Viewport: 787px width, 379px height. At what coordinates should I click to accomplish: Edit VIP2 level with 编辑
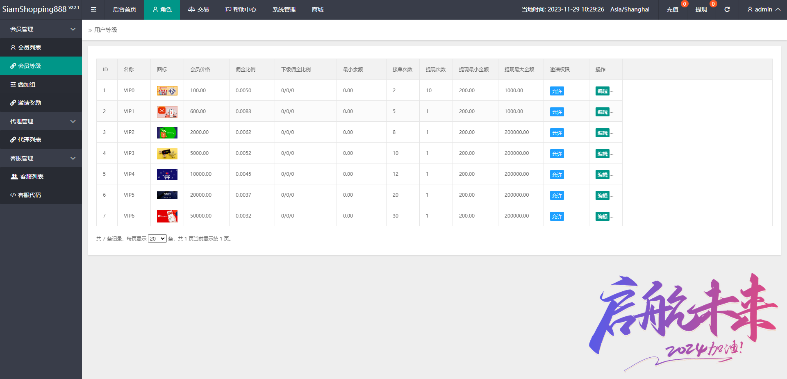point(603,133)
